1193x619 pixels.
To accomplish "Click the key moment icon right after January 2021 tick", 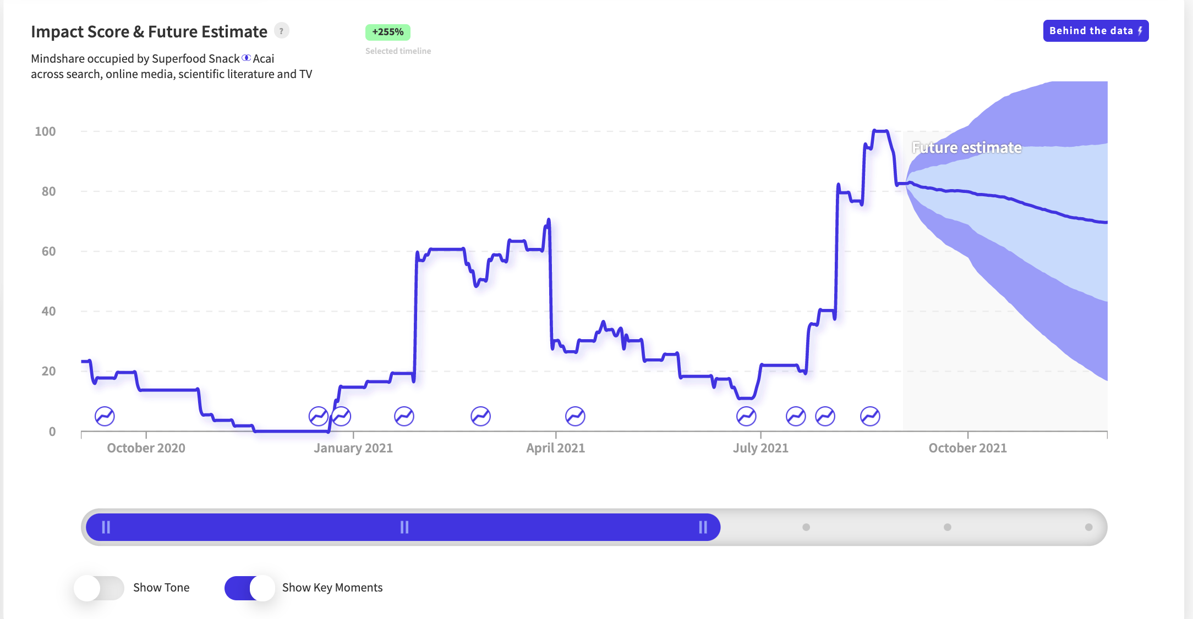I will click(342, 416).
